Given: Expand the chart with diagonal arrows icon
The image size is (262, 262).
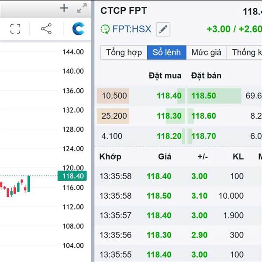Looking at the screenshot, I should (82, 8).
